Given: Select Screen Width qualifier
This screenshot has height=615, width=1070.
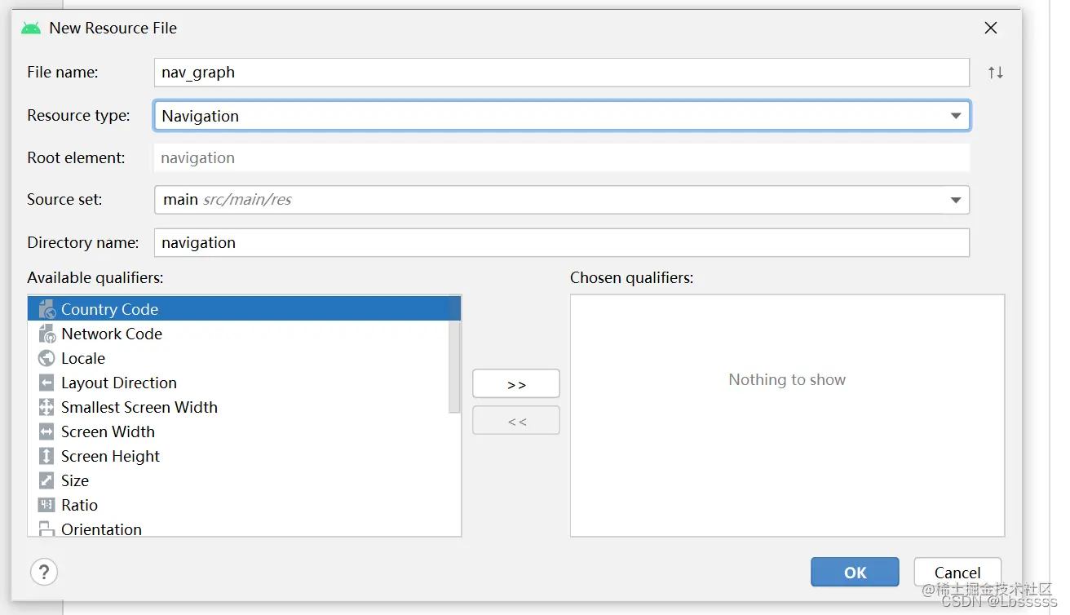Looking at the screenshot, I should click(238, 431).
